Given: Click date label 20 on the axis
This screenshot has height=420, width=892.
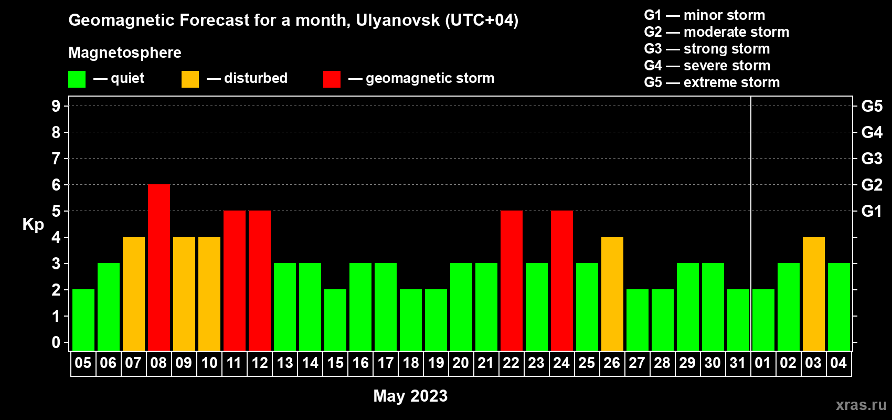Looking at the screenshot, I should (461, 363).
